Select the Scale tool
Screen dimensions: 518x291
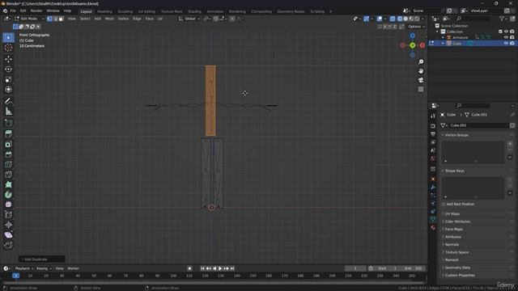coord(8,79)
